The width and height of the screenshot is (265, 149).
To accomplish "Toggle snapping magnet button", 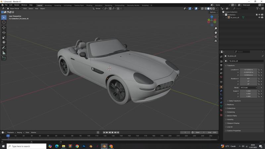I will tap(110, 9).
